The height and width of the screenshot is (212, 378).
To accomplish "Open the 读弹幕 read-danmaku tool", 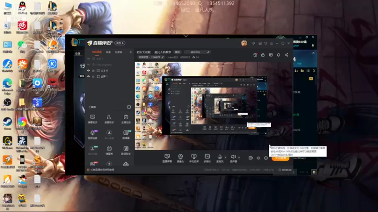I will click(x=126, y=135).
